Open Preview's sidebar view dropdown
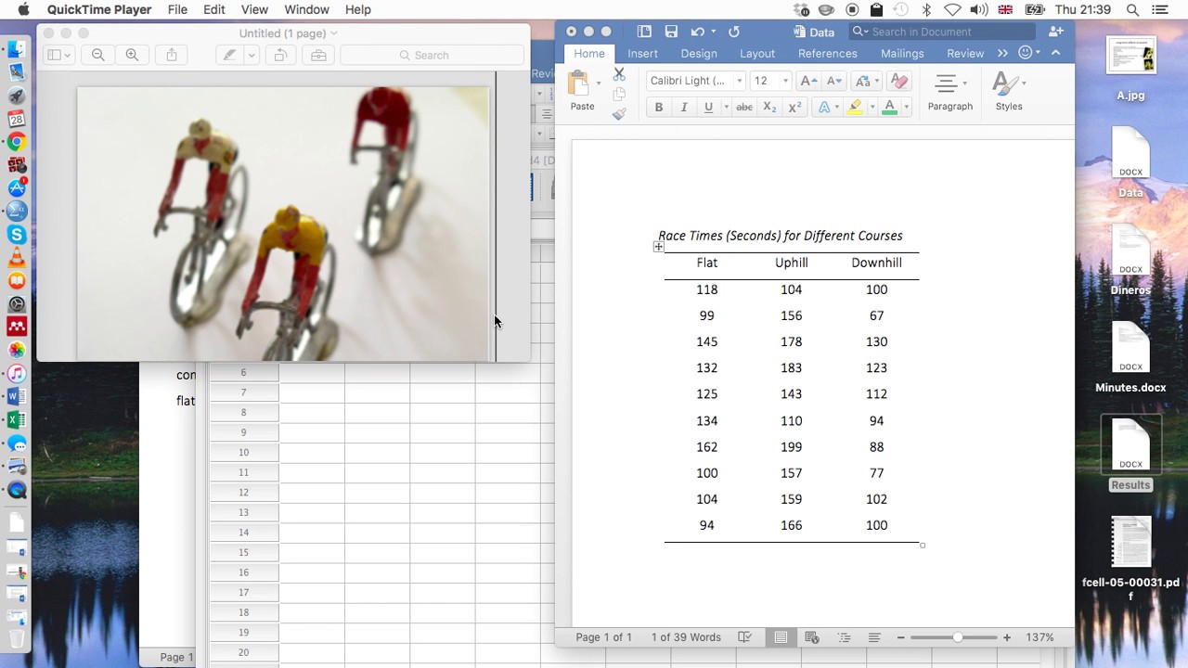This screenshot has width=1188, height=668. pos(58,55)
